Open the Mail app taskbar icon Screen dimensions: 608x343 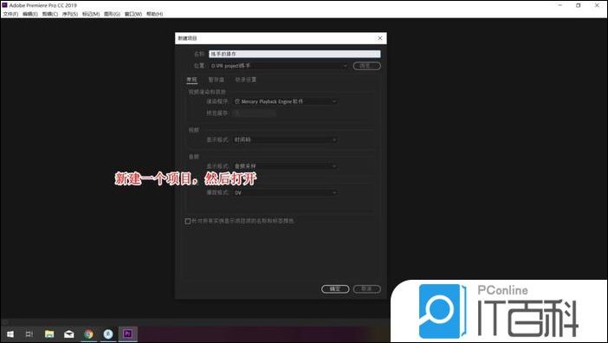pos(69,333)
